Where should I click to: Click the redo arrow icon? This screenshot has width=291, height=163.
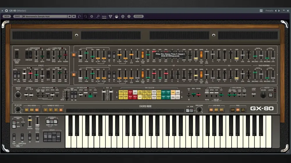85,17
